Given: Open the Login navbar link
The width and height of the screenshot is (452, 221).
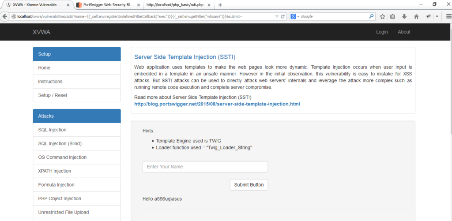Looking at the screenshot, I should (382, 32).
